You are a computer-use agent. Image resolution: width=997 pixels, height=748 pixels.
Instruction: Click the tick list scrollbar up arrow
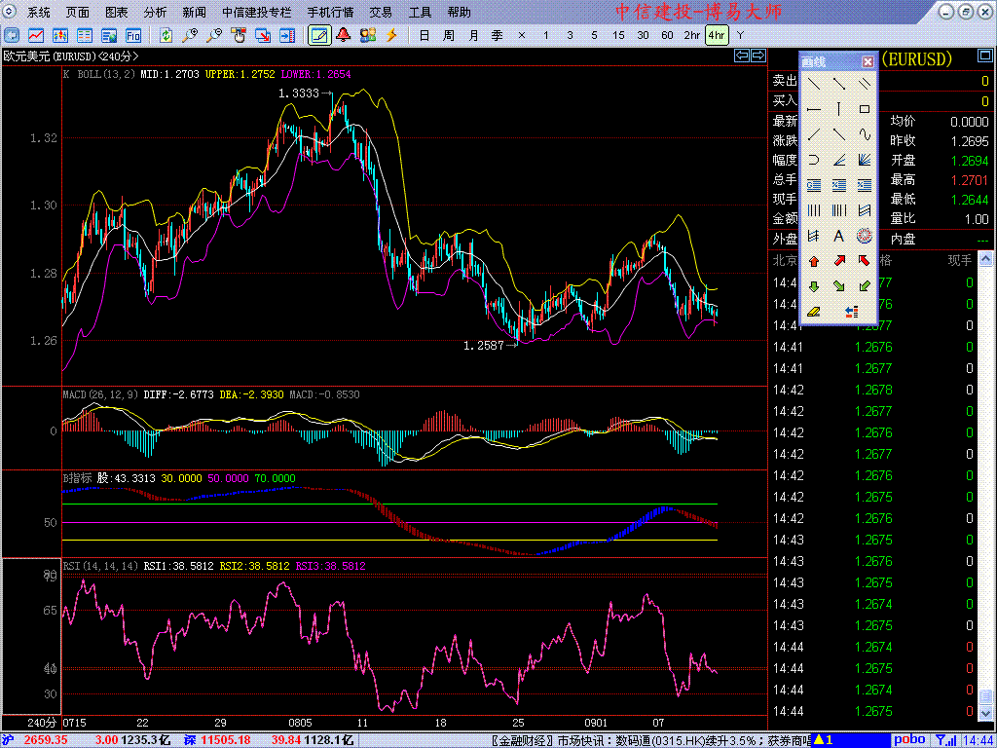coord(986,260)
